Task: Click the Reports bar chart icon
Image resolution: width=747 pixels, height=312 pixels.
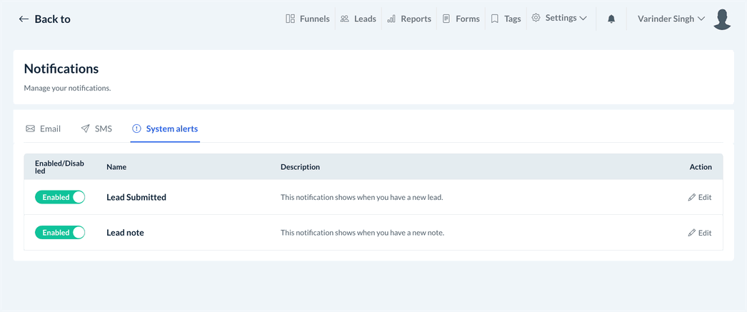Action: pyautogui.click(x=391, y=19)
